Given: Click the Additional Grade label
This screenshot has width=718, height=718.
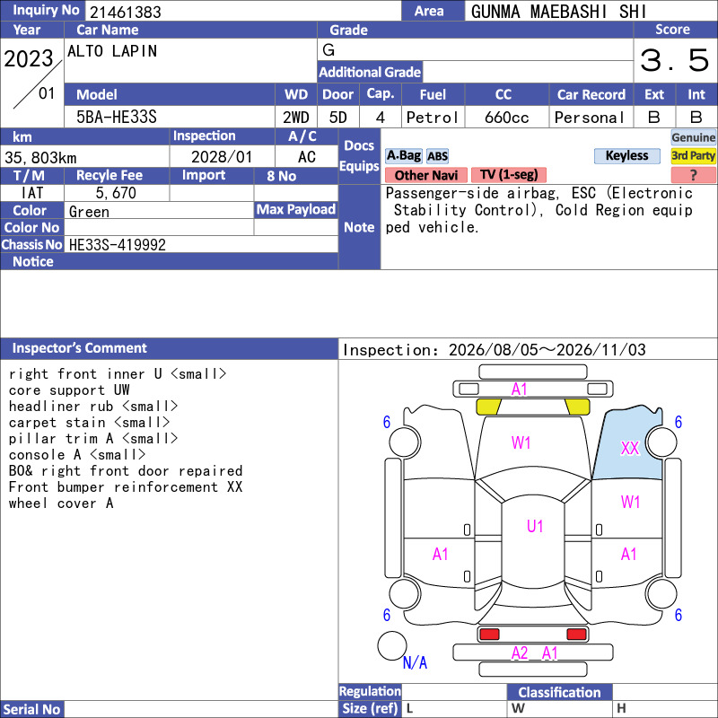Looking at the screenshot, I should click(x=370, y=72).
